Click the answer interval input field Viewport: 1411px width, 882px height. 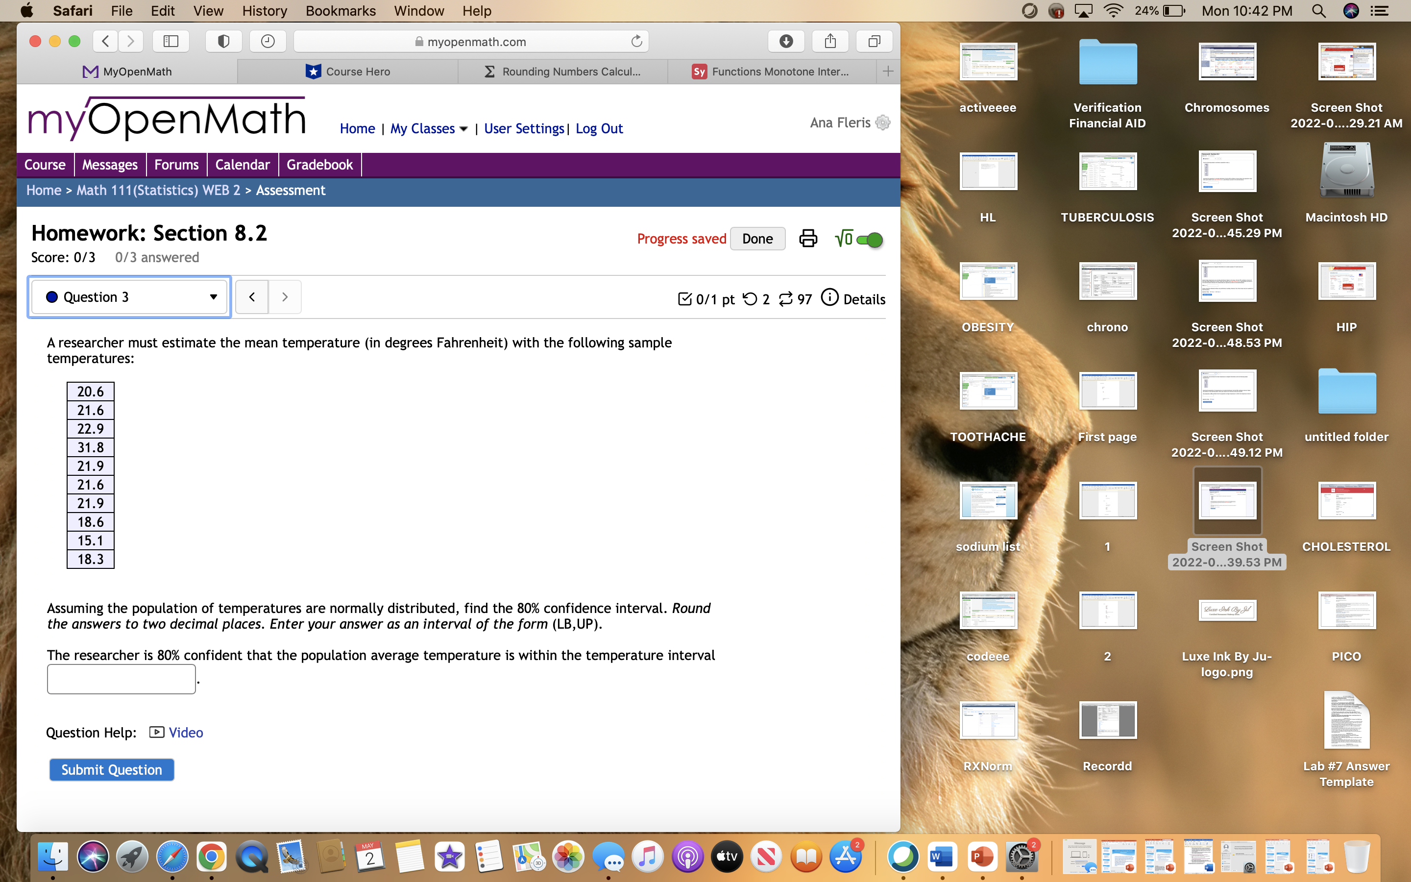[121, 679]
